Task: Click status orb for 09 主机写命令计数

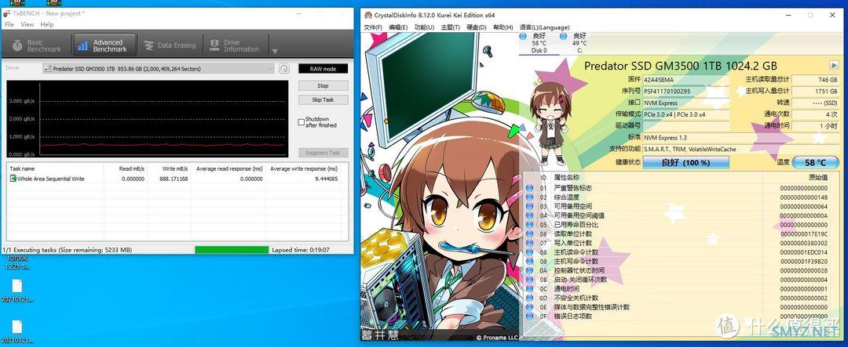Action: pyautogui.click(x=530, y=261)
